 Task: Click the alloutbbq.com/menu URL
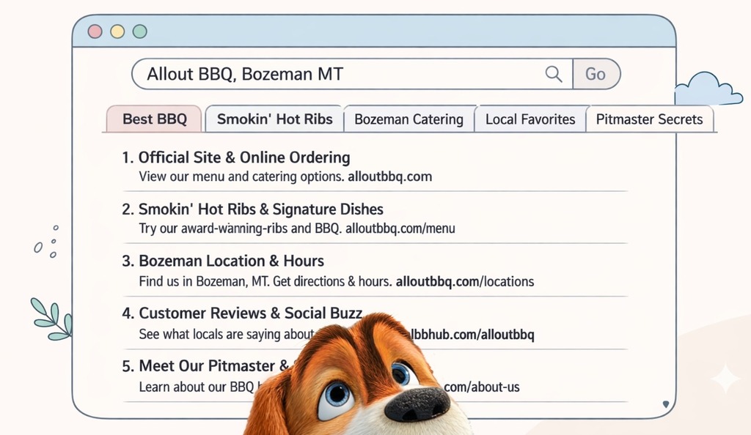[x=400, y=228]
